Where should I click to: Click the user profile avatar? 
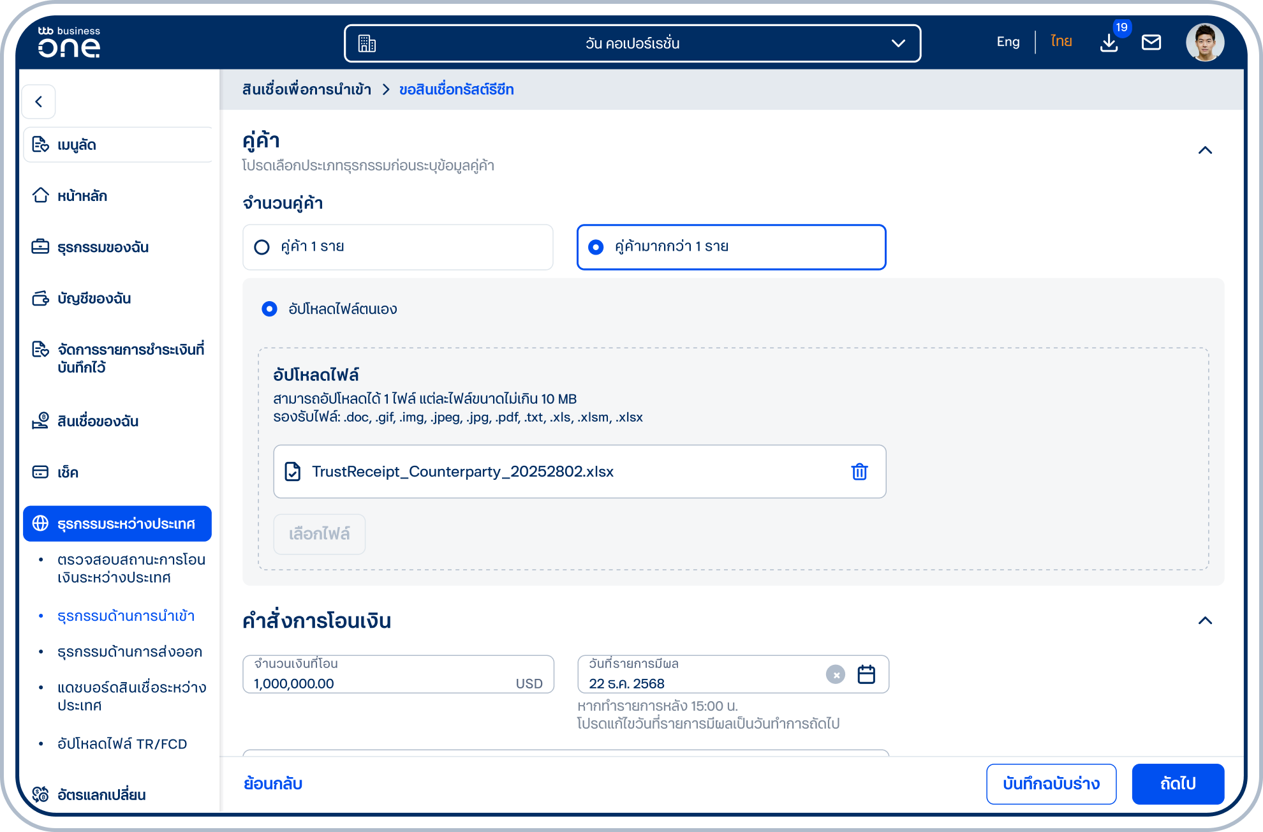tap(1204, 43)
